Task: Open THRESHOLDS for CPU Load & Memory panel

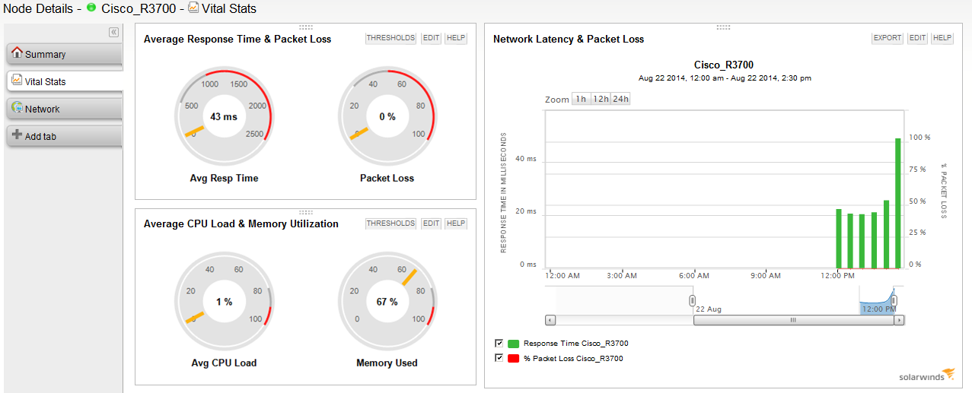Action: coord(391,223)
